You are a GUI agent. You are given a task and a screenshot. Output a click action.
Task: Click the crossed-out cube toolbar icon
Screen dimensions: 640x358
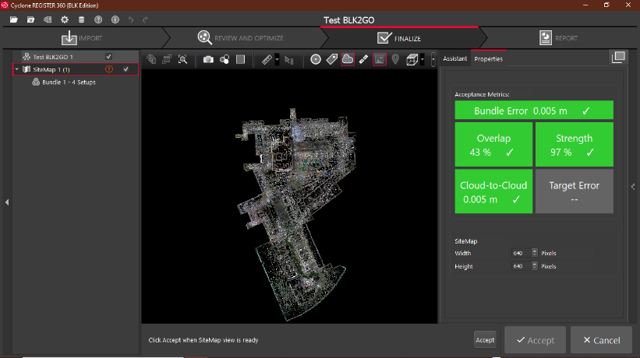151,59
